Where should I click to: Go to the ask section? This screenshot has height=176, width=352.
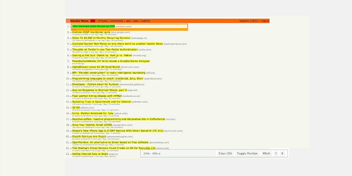[x=128, y=21]
